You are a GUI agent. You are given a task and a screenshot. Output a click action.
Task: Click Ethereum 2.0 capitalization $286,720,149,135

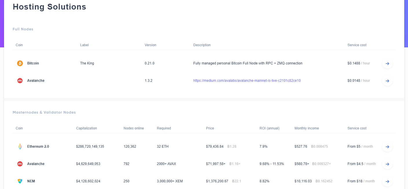tap(90, 147)
